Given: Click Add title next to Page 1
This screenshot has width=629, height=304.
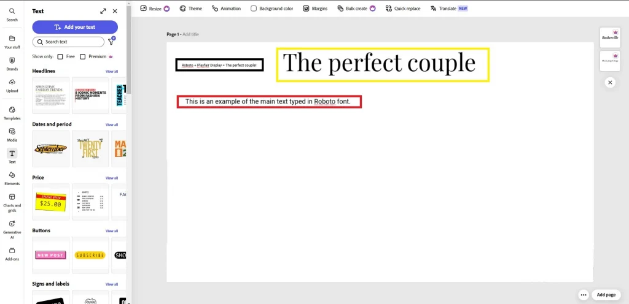Looking at the screenshot, I should (190, 34).
